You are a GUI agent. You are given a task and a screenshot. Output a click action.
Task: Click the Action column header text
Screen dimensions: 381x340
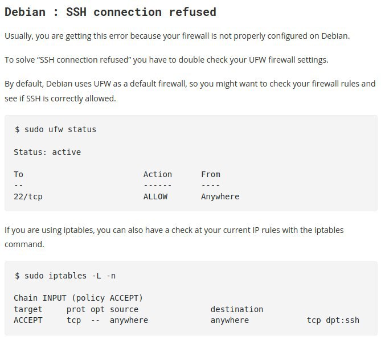tap(158, 174)
